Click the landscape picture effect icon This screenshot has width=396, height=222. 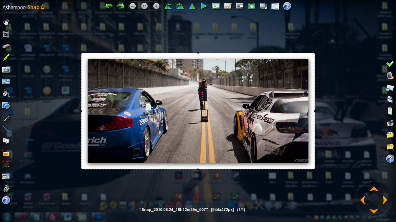216,6
